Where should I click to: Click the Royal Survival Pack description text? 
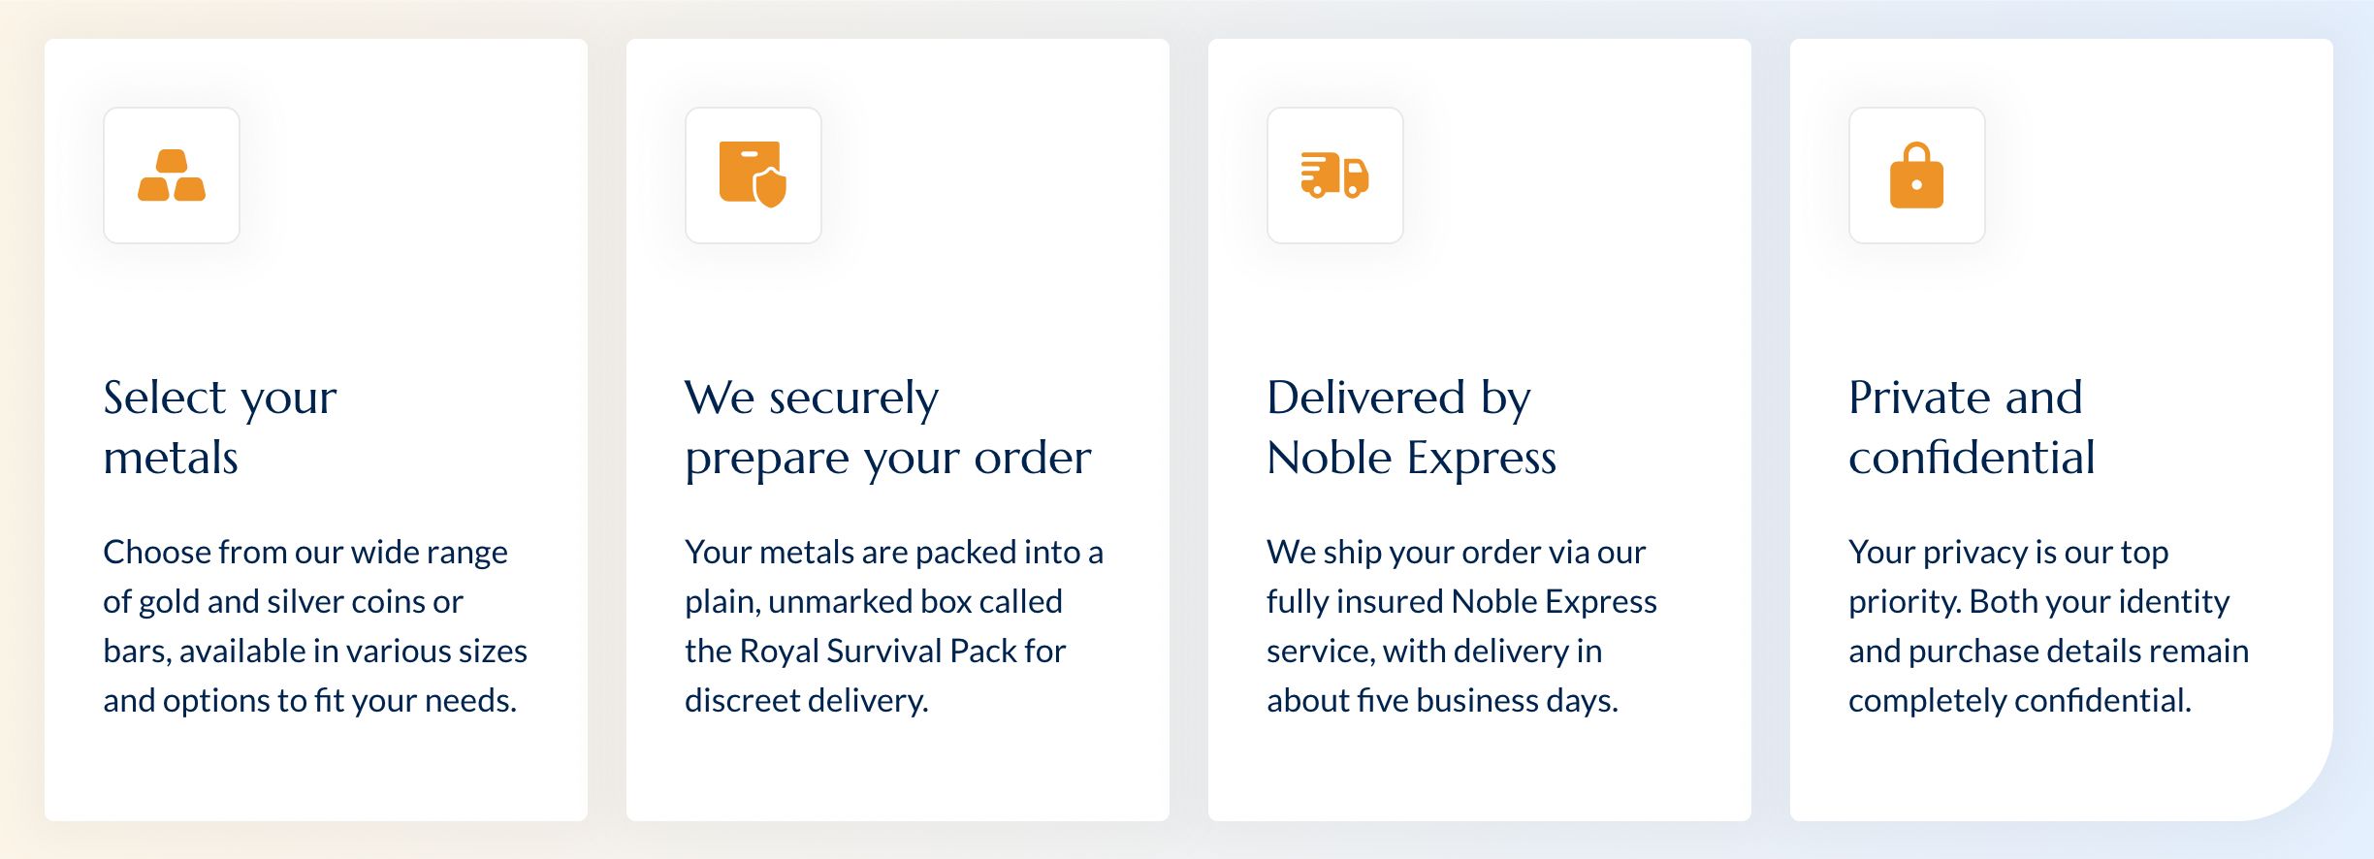pos(894,625)
